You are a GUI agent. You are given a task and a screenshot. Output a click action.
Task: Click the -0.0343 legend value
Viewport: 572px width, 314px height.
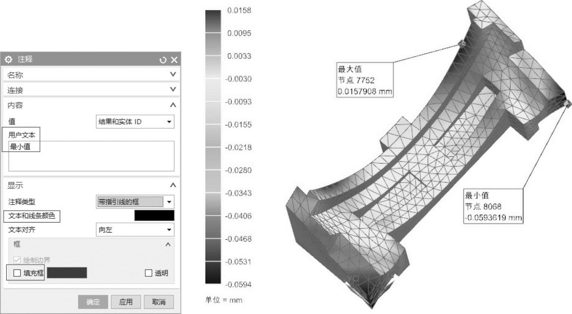coord(238,193)
